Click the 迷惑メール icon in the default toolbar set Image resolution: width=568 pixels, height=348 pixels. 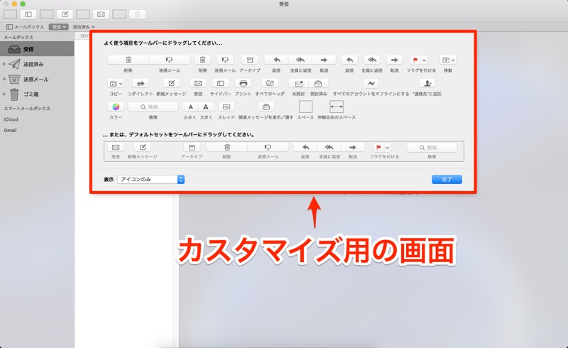268,147
